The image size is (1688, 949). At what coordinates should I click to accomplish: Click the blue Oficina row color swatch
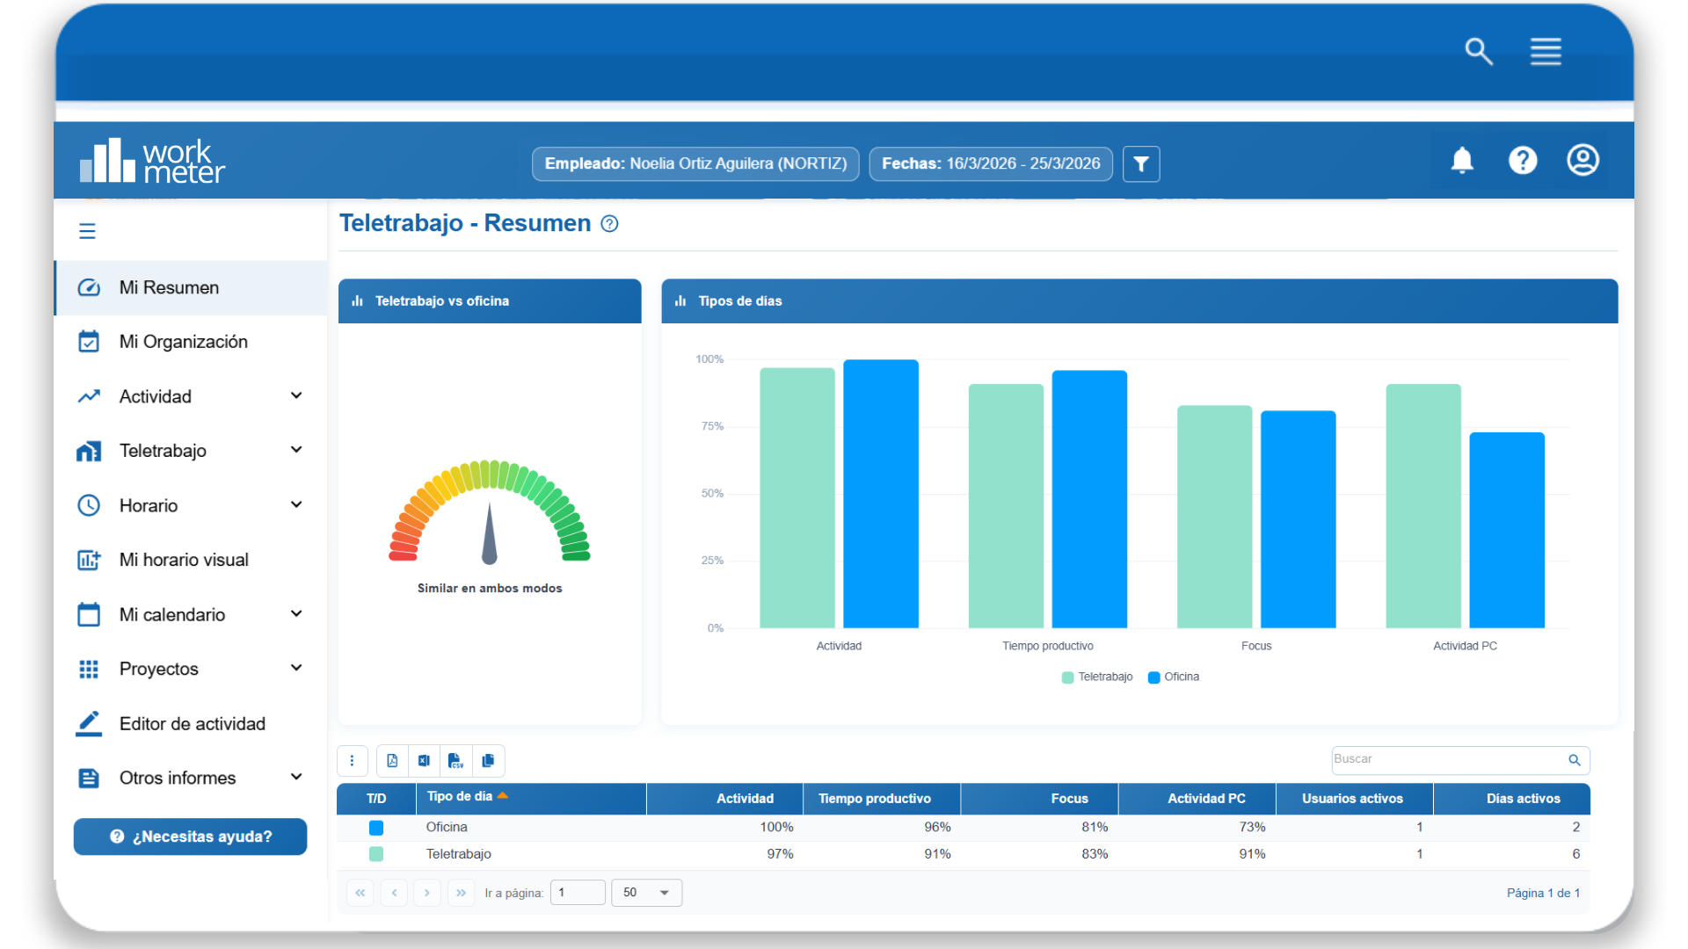376,828
